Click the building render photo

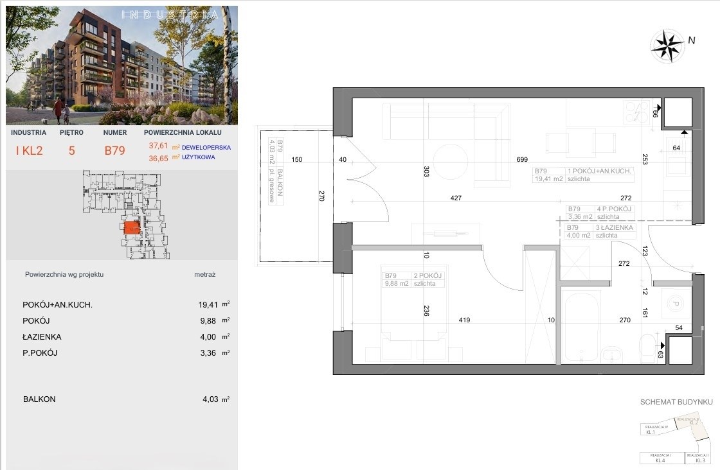[122, 65]
